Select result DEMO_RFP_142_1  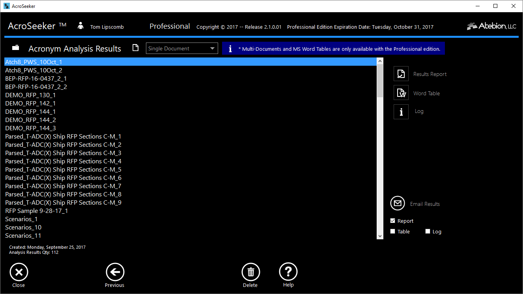[x=191, y=103]
